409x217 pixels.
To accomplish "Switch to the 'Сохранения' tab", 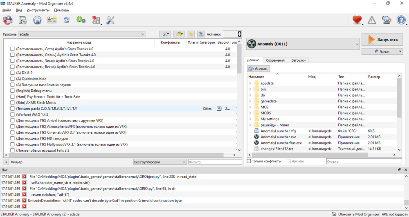I will (275, 60).
